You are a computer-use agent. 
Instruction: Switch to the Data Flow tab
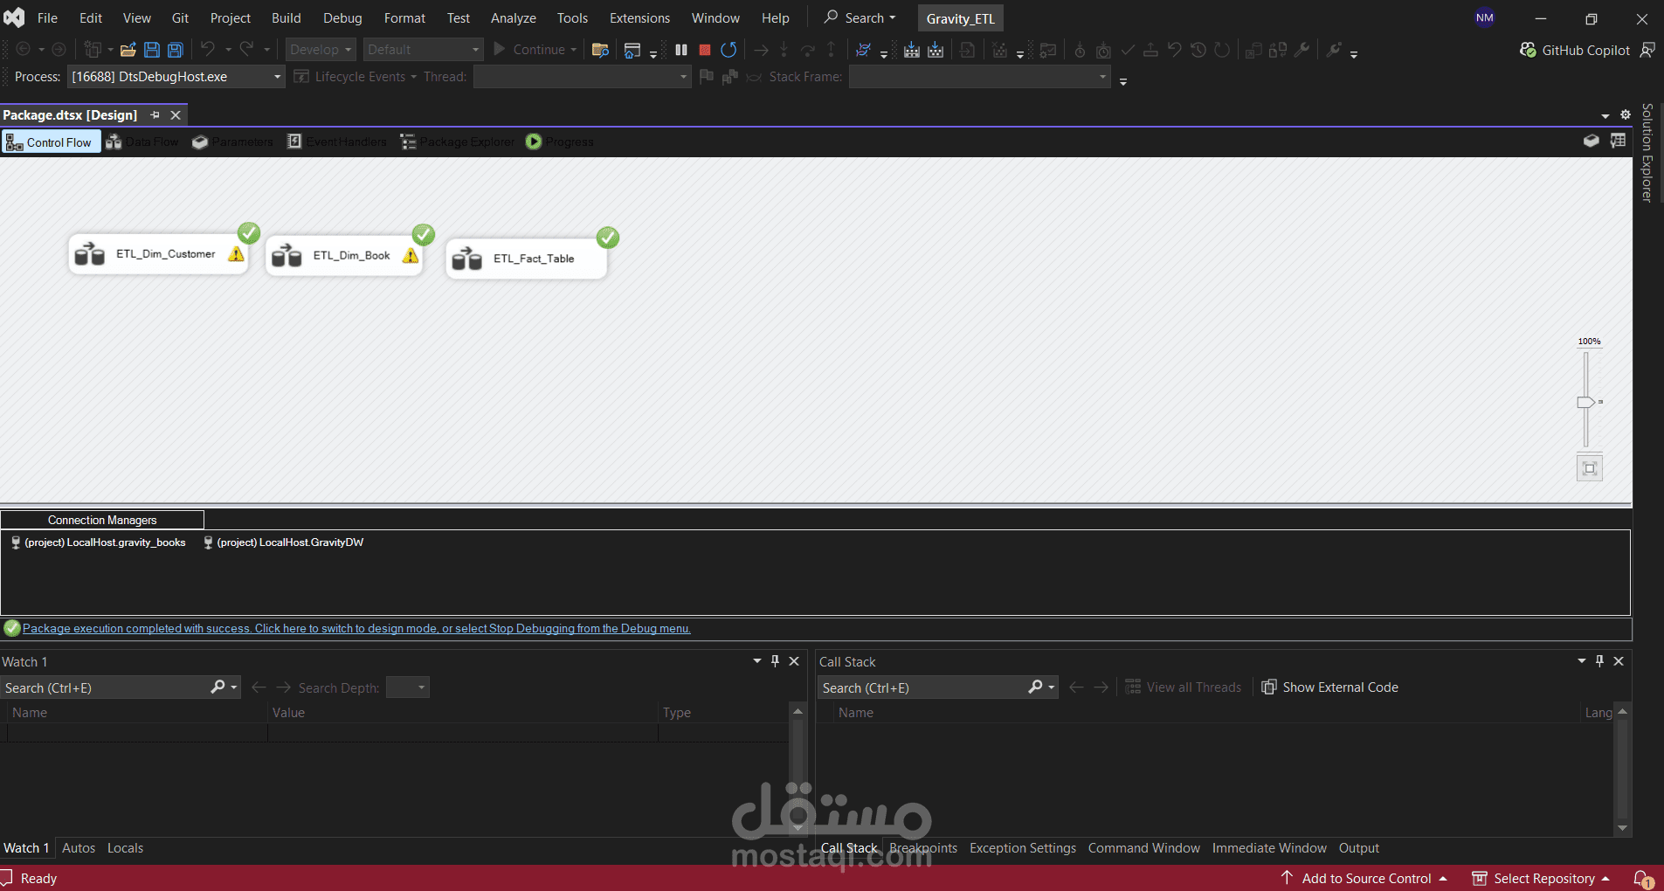pos(142,142)
